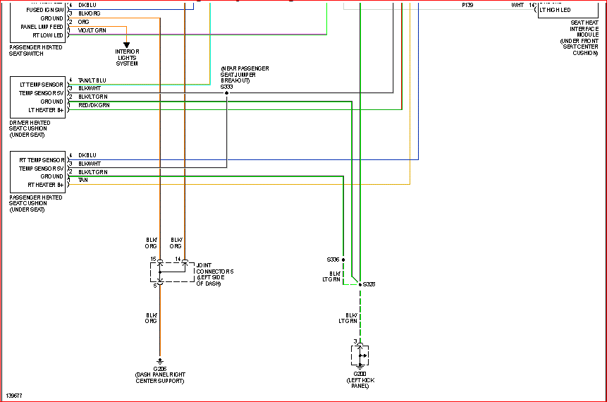Click the ground symbol above G206
The width and height of the screenshot is (607, 402).
point(160,361)
